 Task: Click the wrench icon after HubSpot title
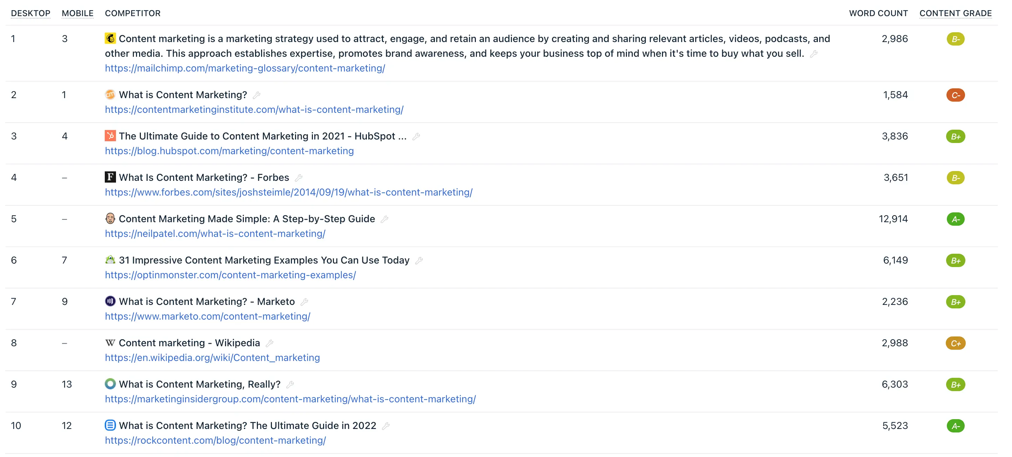tap(416, 137)
